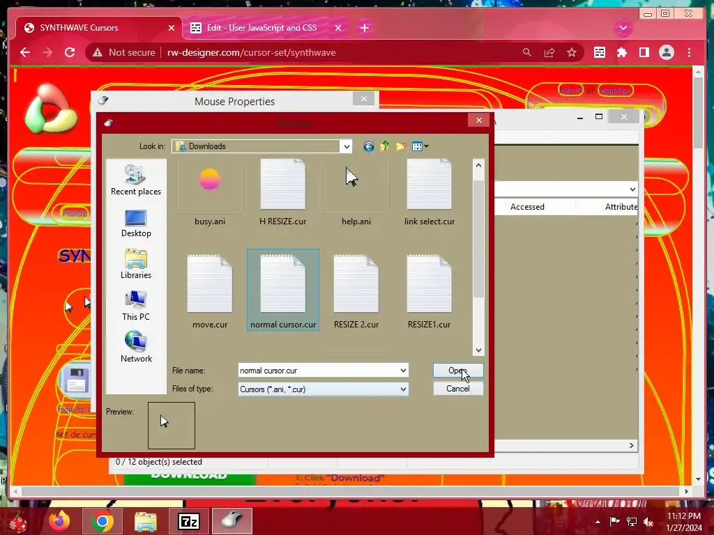Open a new Chrome tab

click(x=364, y=28)
